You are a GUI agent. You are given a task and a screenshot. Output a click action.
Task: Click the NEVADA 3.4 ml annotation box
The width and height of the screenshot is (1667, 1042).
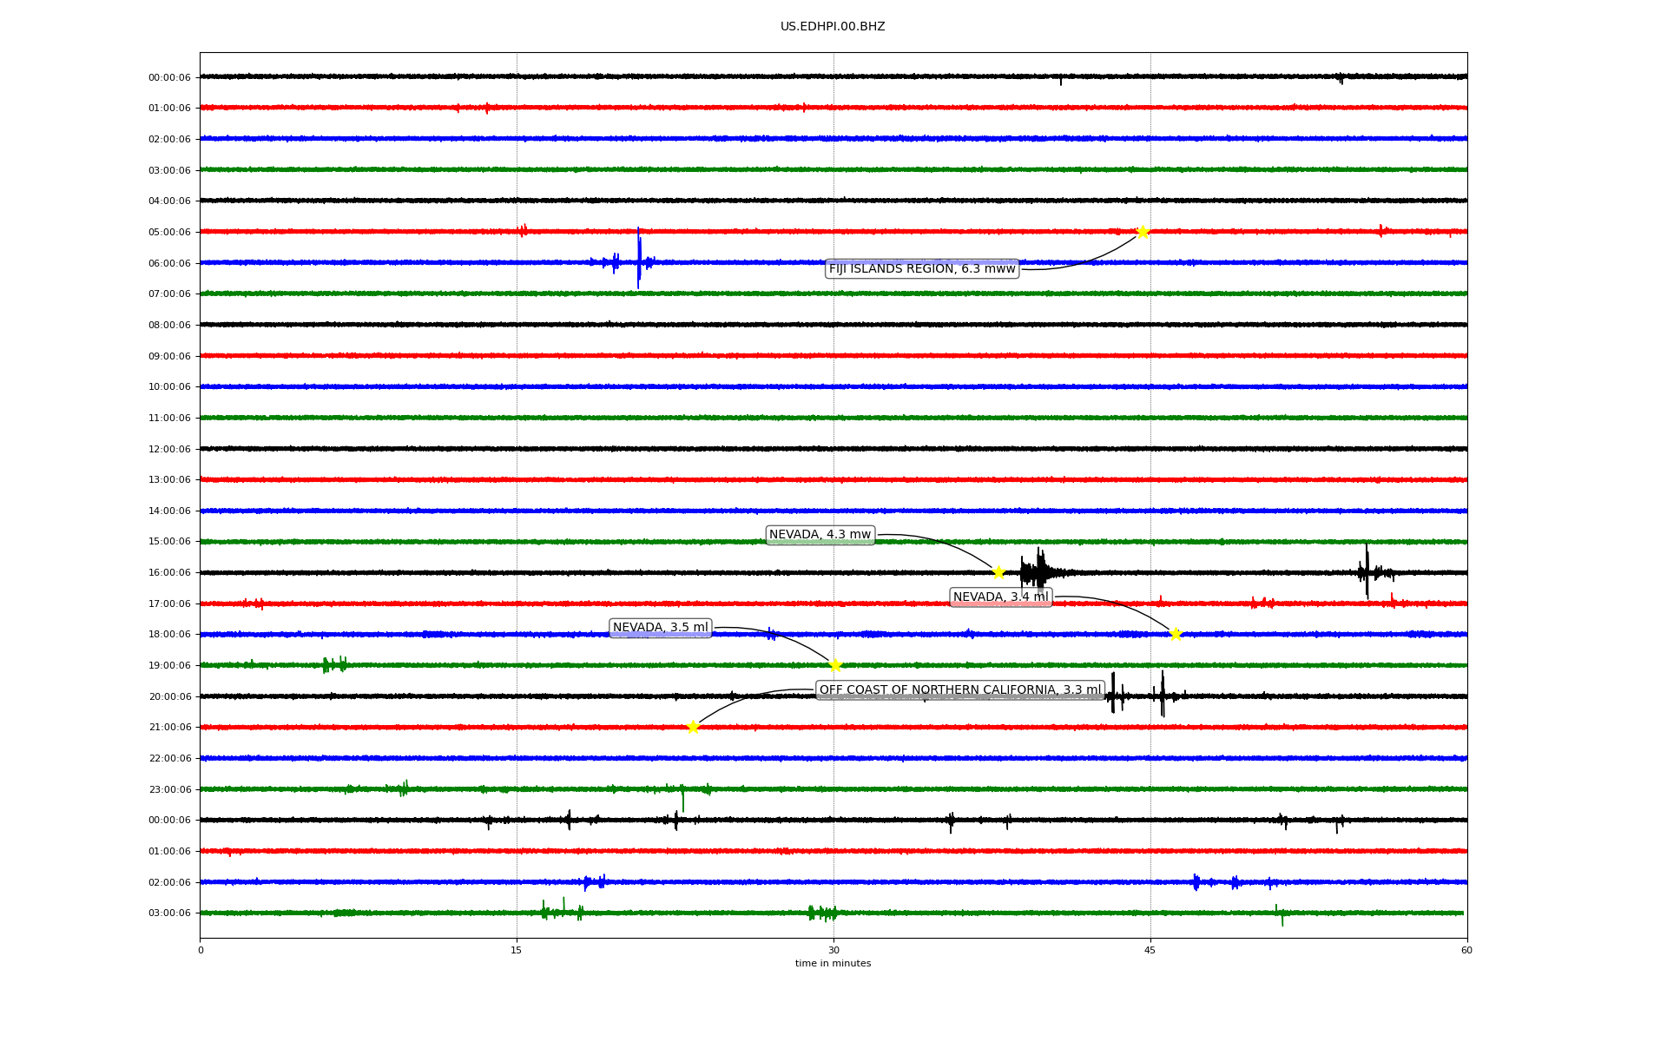point(1001,597)
